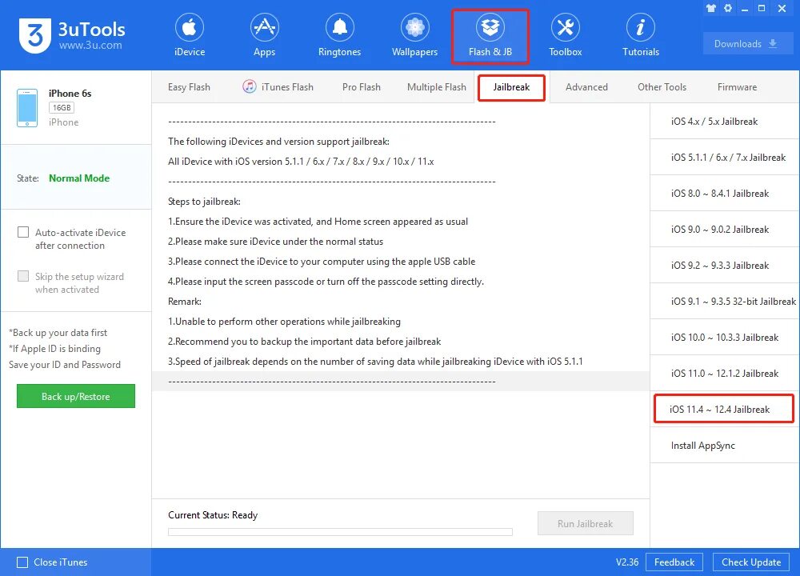Click the skin shirt icon in title bar
800x576 pixels.
tap(710, 8)
